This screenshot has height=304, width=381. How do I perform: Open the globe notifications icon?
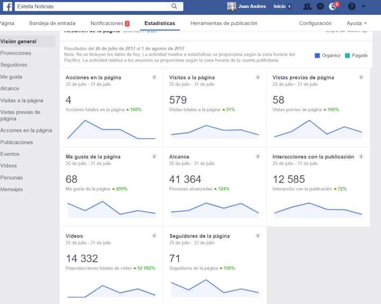pos(333,6)
